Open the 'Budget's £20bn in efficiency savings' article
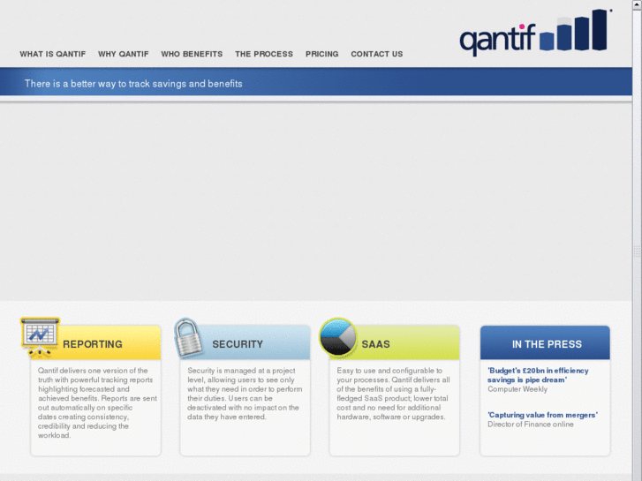The height and width of the screenshot is (481, 642). (x=538, y=375)
